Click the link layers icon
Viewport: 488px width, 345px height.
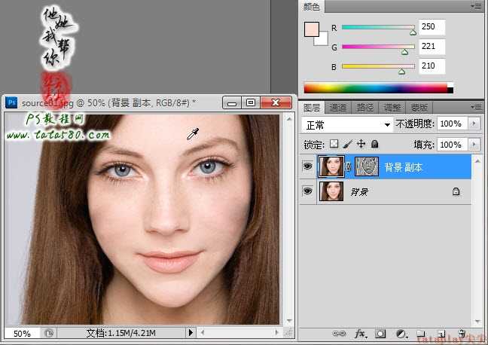point(339,334)
